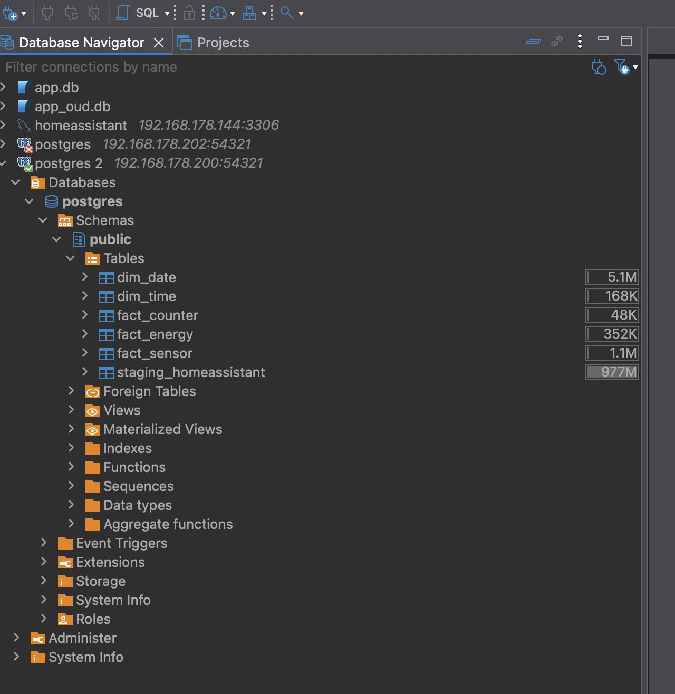Toggle the connection filter funnel icon

point(622,67)
